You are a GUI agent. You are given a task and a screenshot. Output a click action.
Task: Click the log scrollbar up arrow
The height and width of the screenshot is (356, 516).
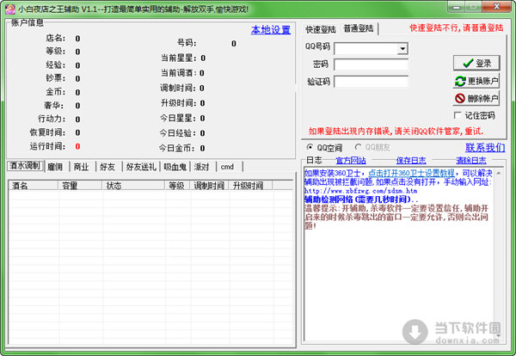point(499,173)
